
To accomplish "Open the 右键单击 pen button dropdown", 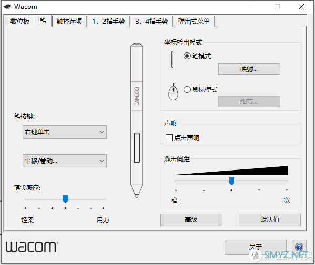I will 65,132.
